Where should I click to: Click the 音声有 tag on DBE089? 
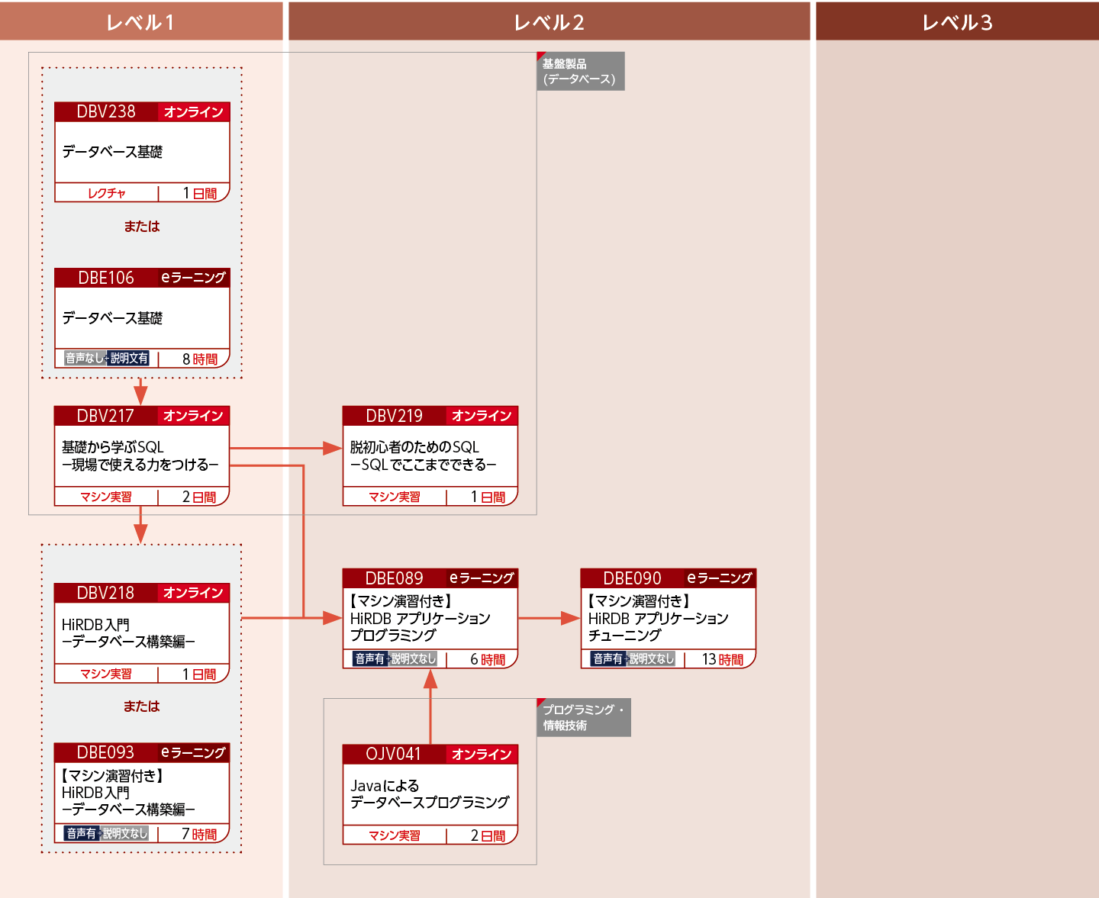pos(370,658)
